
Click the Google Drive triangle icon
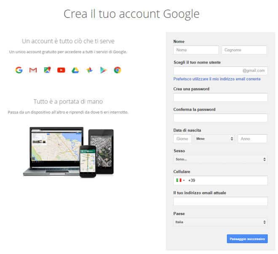(x=75, y=70)
